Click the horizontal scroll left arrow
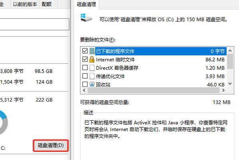The width and height of the screenshot is (239, 160). pos(84,90)
